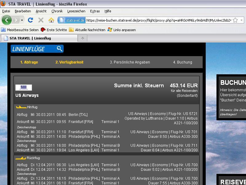The image size is (246, 185).
Task: Open the Lesezeichen menu
Action: (76, 11)
